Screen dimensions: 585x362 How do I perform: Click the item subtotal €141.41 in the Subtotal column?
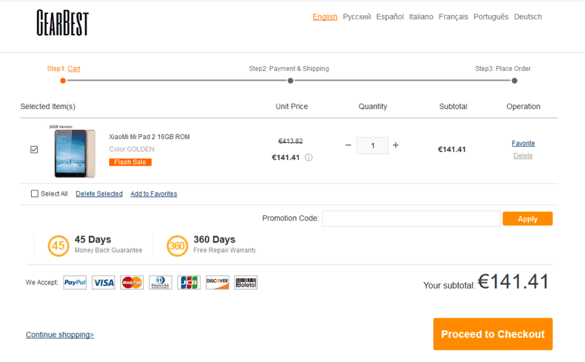click(x=452, y=149)
